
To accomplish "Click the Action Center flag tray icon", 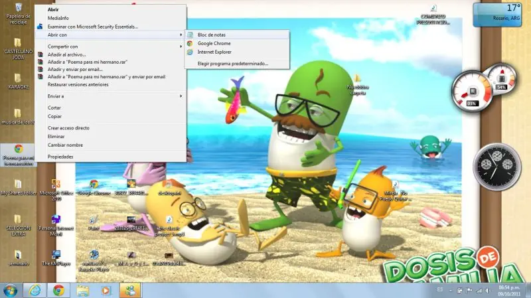I will (x=469, y=291).
